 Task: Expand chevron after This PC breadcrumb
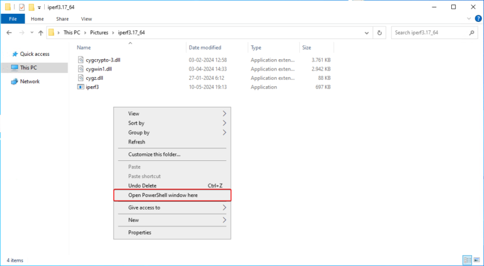point(85,33)
